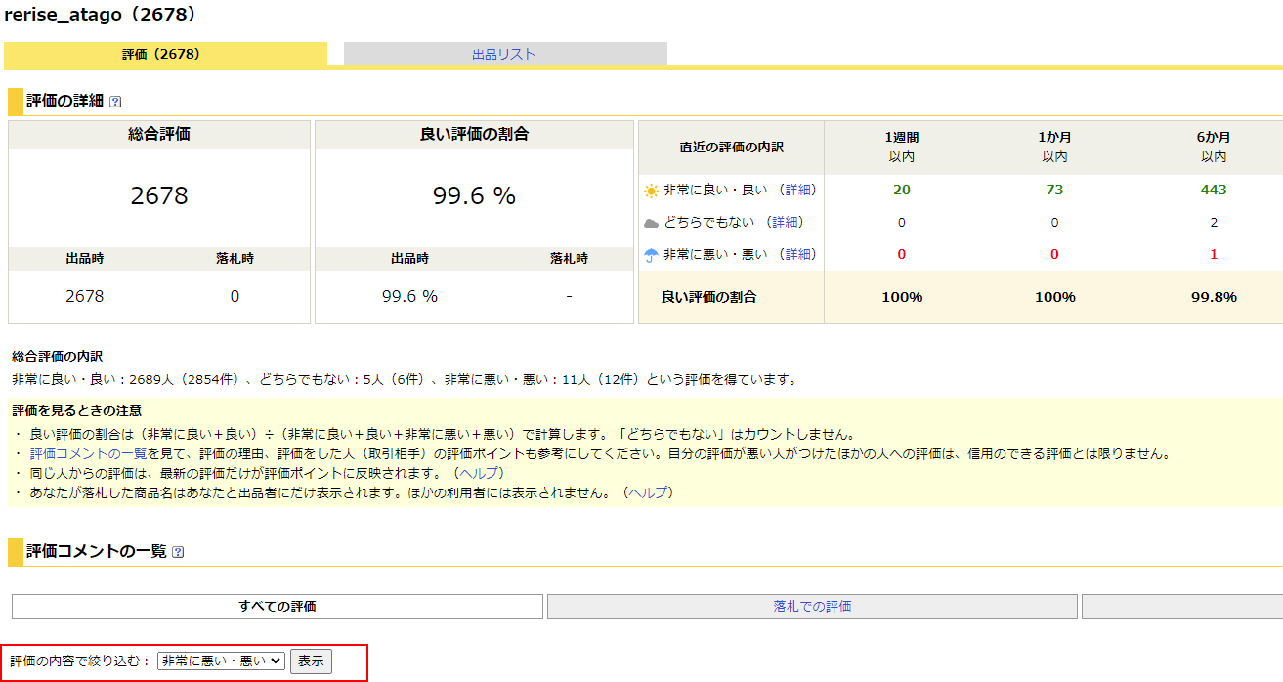This screenshot has height=682, width=1283.
Task: Open the 評価の内容で絞り込む dropdown
Action: pyautogui.click(x=221, y=661)
